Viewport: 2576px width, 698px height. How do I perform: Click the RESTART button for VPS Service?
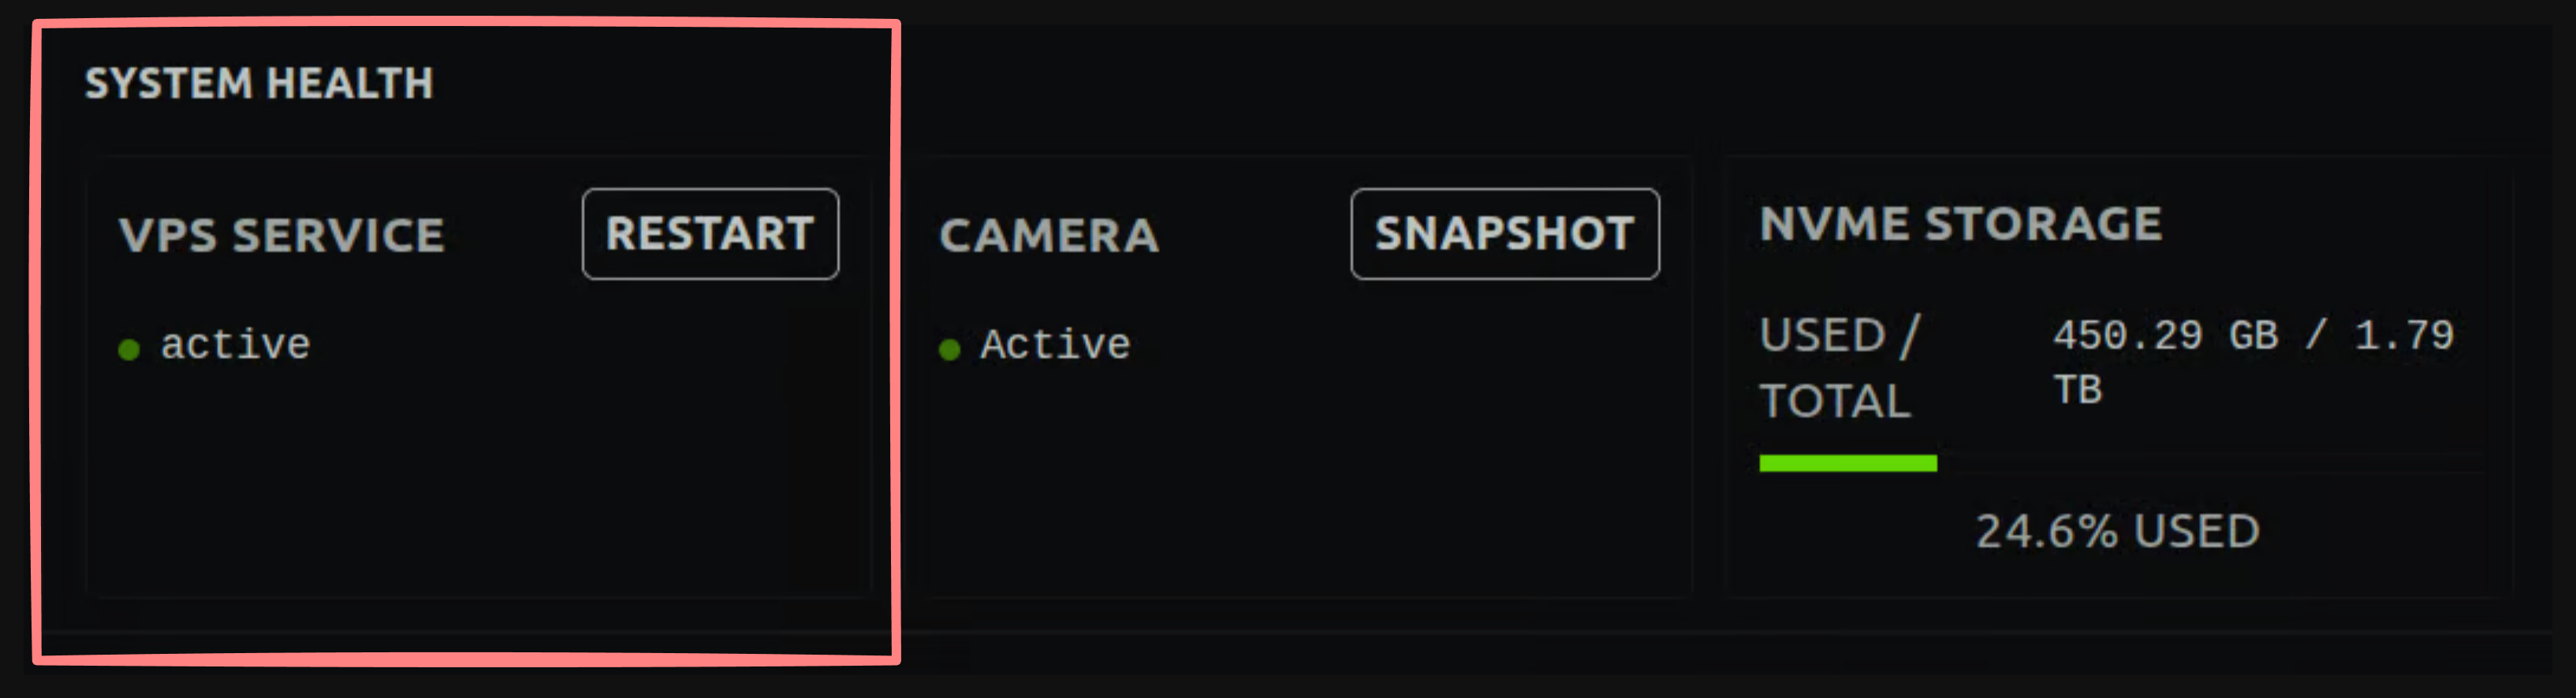(710, 234)
